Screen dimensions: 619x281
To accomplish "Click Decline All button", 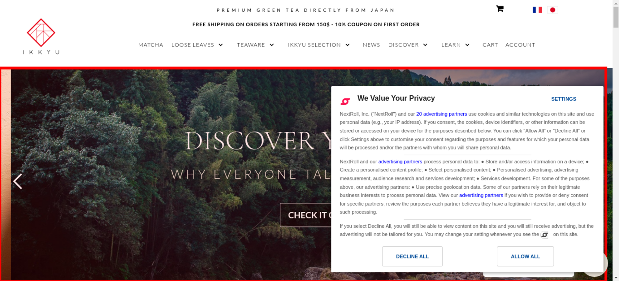I will [412, 256].
